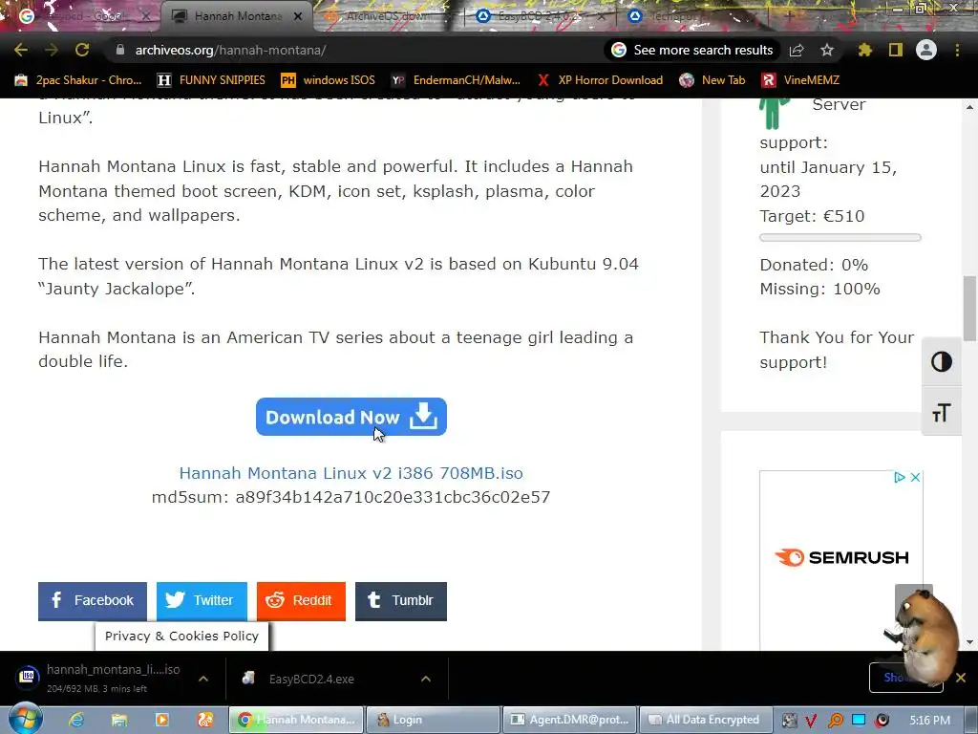This screenshot has width=978, height=734.
Task: Click the site lock icon in address bar
Action: [x=120, y=50]
